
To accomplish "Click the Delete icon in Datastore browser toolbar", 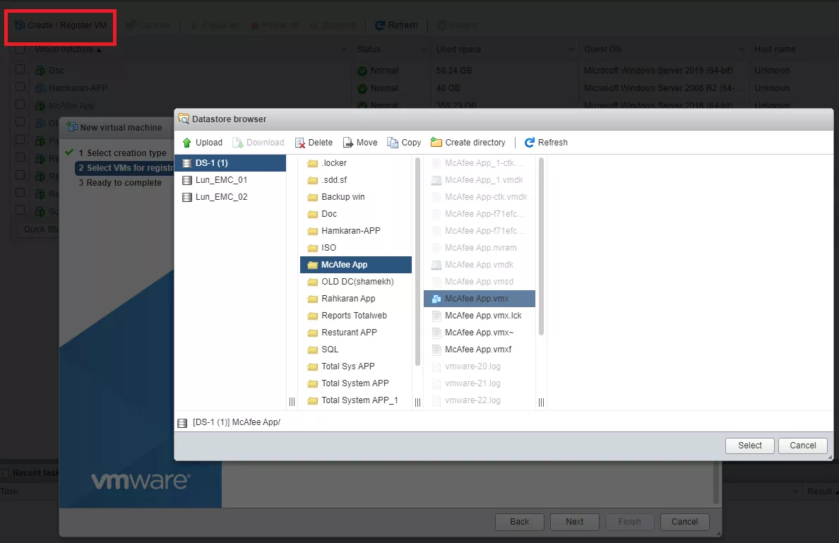I will coord(300,143).
